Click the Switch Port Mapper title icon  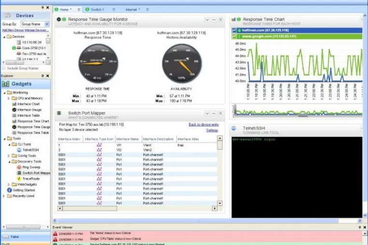[x=59, y=113]
